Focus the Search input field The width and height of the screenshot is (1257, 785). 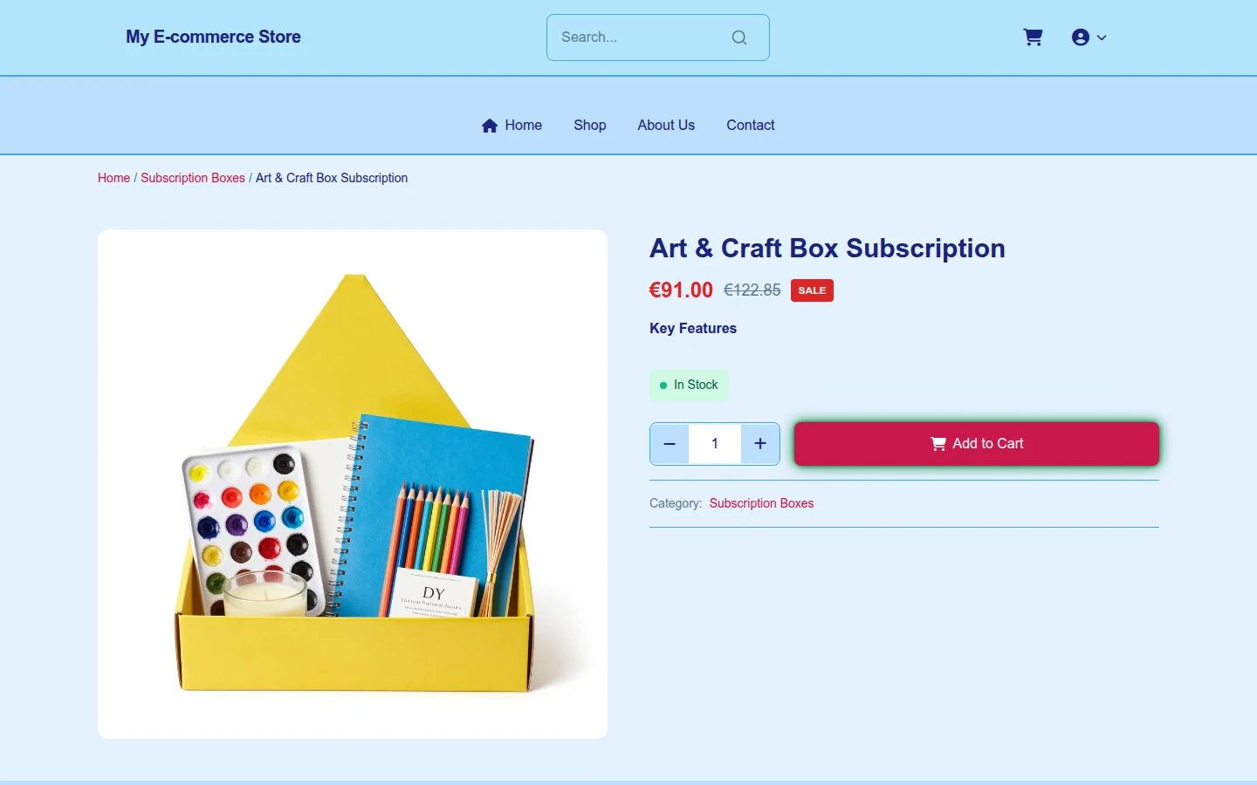pyautogui.click(x=657, y=38)
